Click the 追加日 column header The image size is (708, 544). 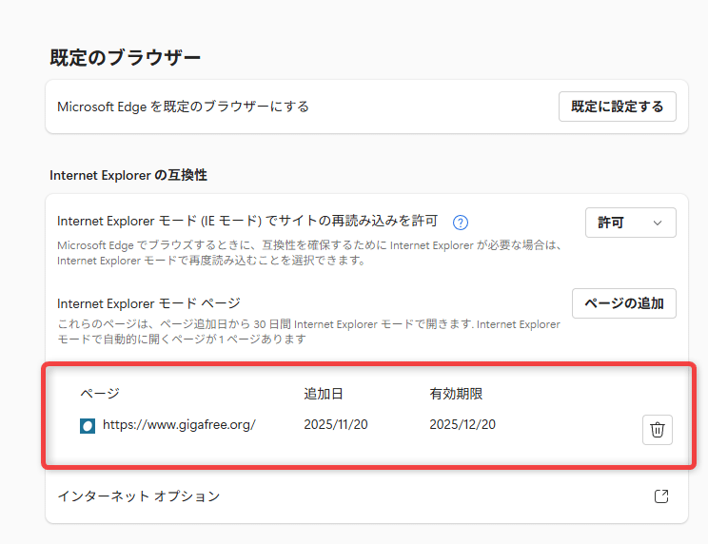coord(324,394)
